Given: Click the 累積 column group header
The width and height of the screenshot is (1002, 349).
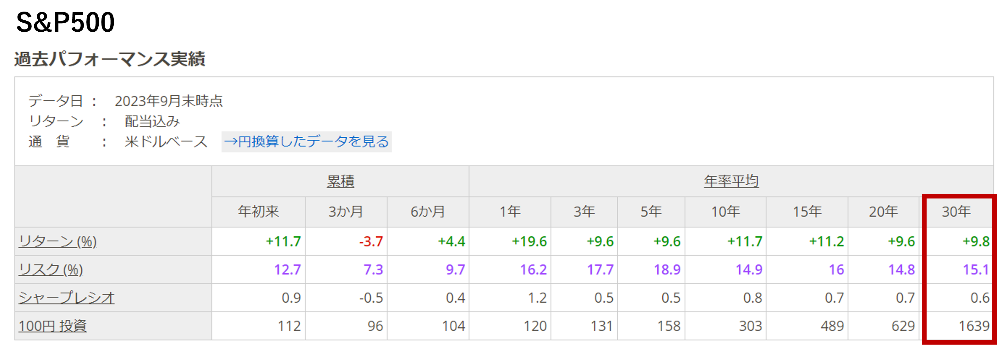Looking at the screenshot, I should [340, 181].
